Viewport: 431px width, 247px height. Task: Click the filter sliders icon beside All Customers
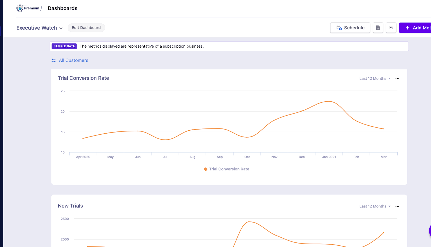point(54,60)
